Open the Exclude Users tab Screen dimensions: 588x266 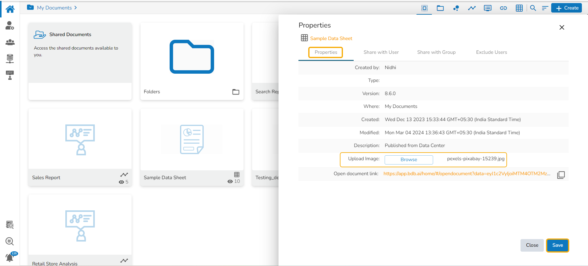pyautogui.click(x=491, y=52)
